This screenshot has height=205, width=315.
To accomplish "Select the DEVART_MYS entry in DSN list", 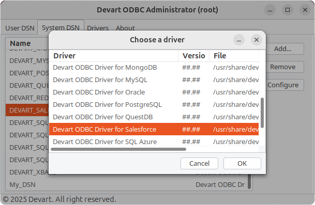I will click(x=27, y=61).
